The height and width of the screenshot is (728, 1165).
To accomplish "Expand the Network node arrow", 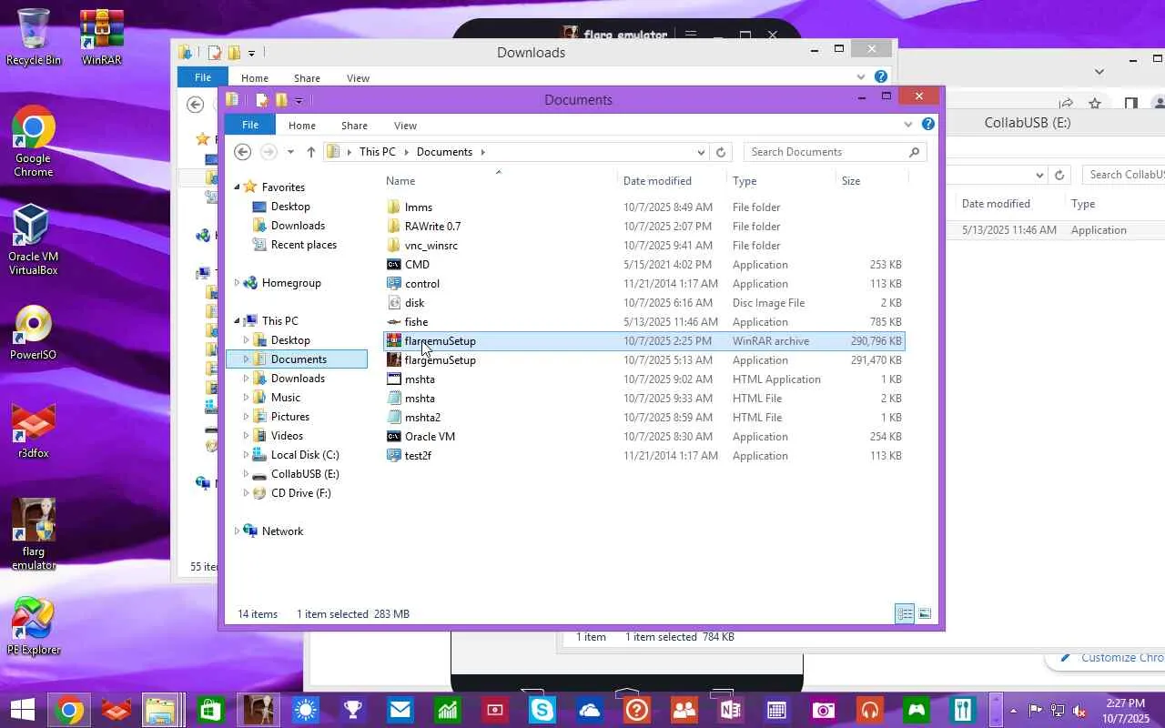I will coord(237,531).
